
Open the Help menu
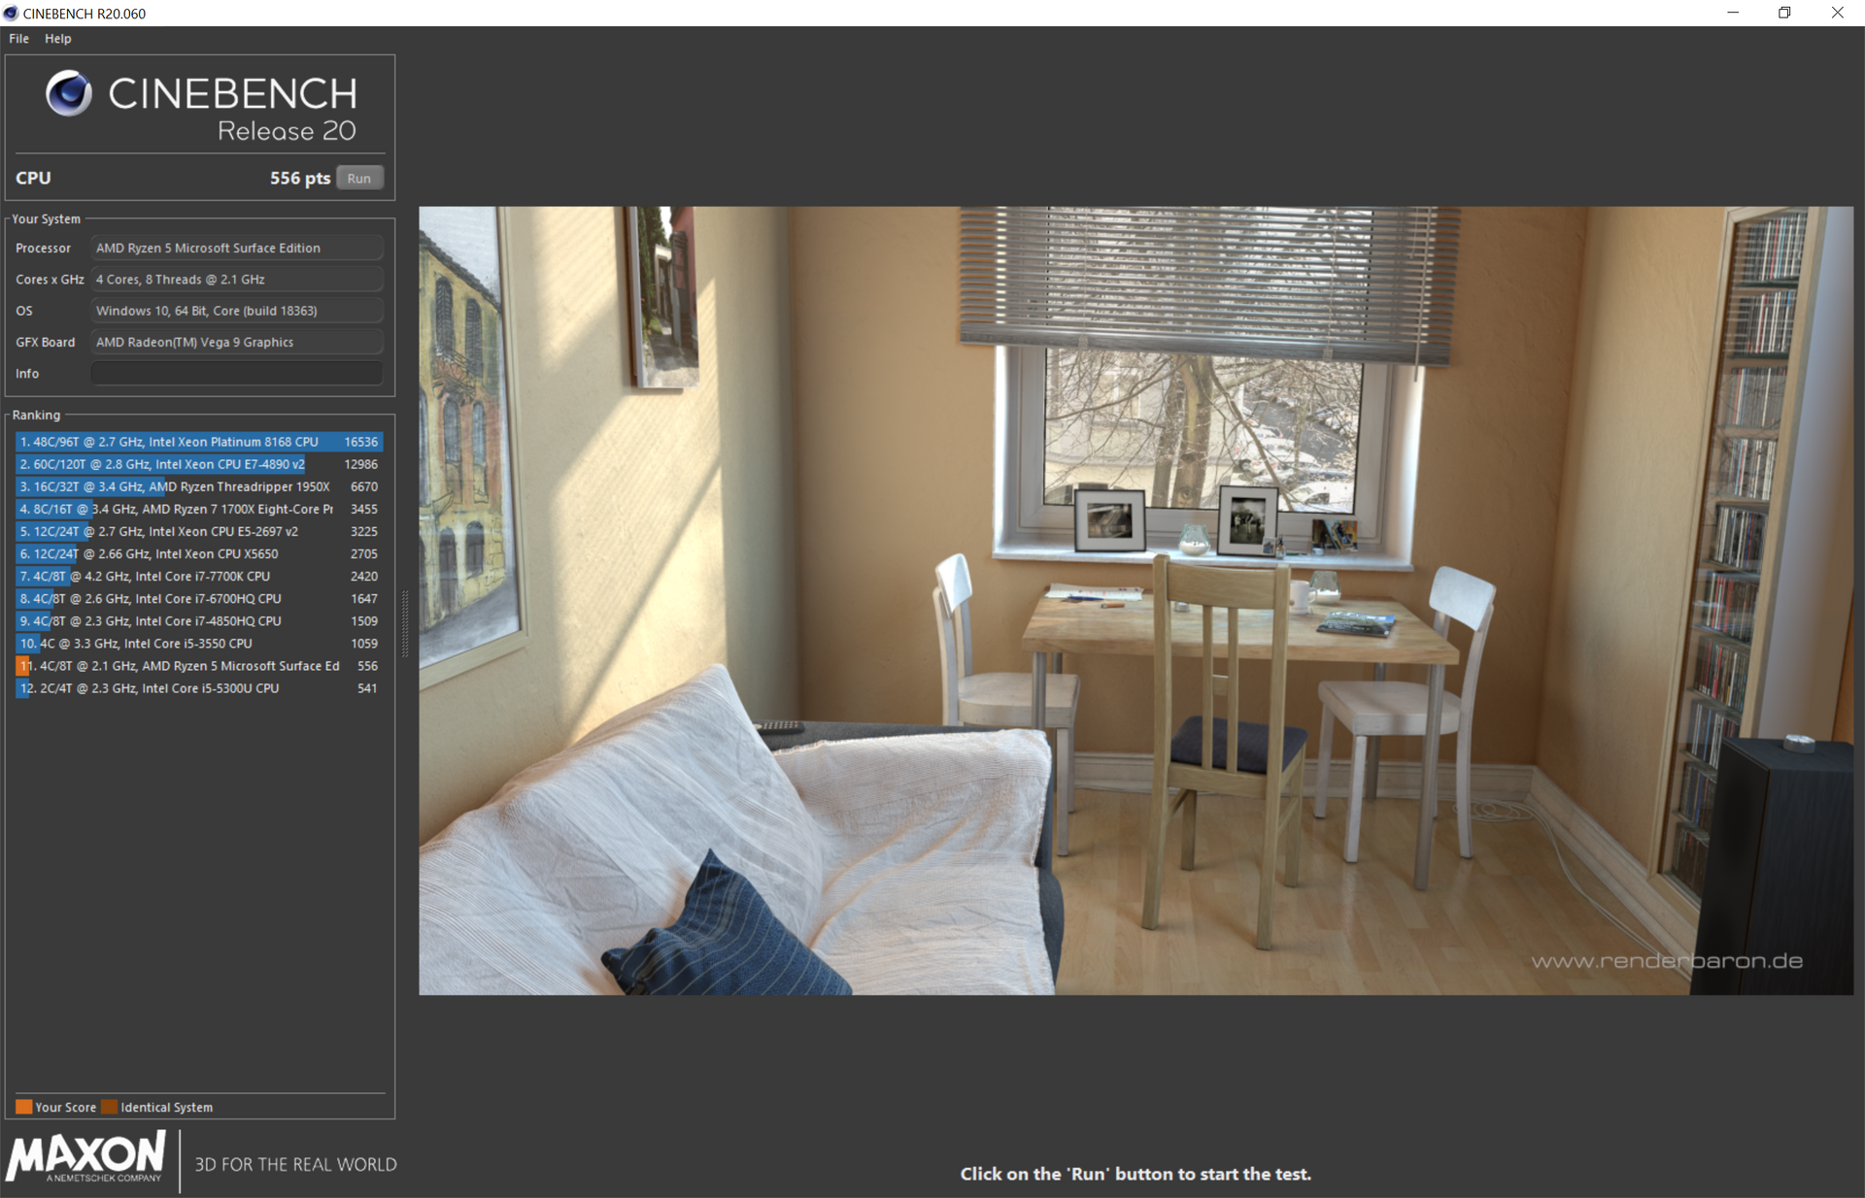pyautogui.click(x=57, y=39)
